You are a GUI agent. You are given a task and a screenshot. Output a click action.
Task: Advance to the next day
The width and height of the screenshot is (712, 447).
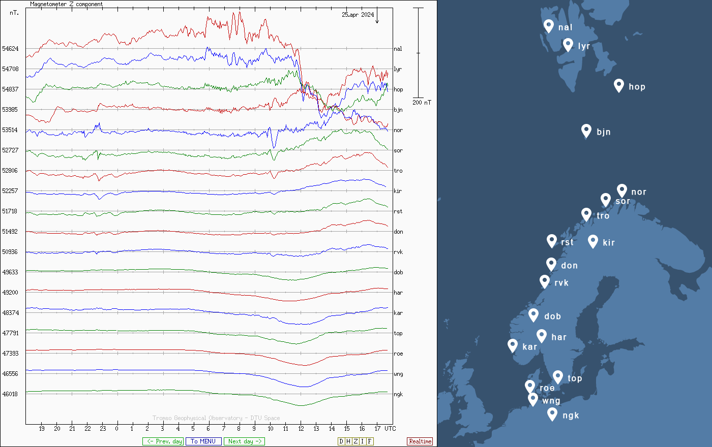coord(244,441)
